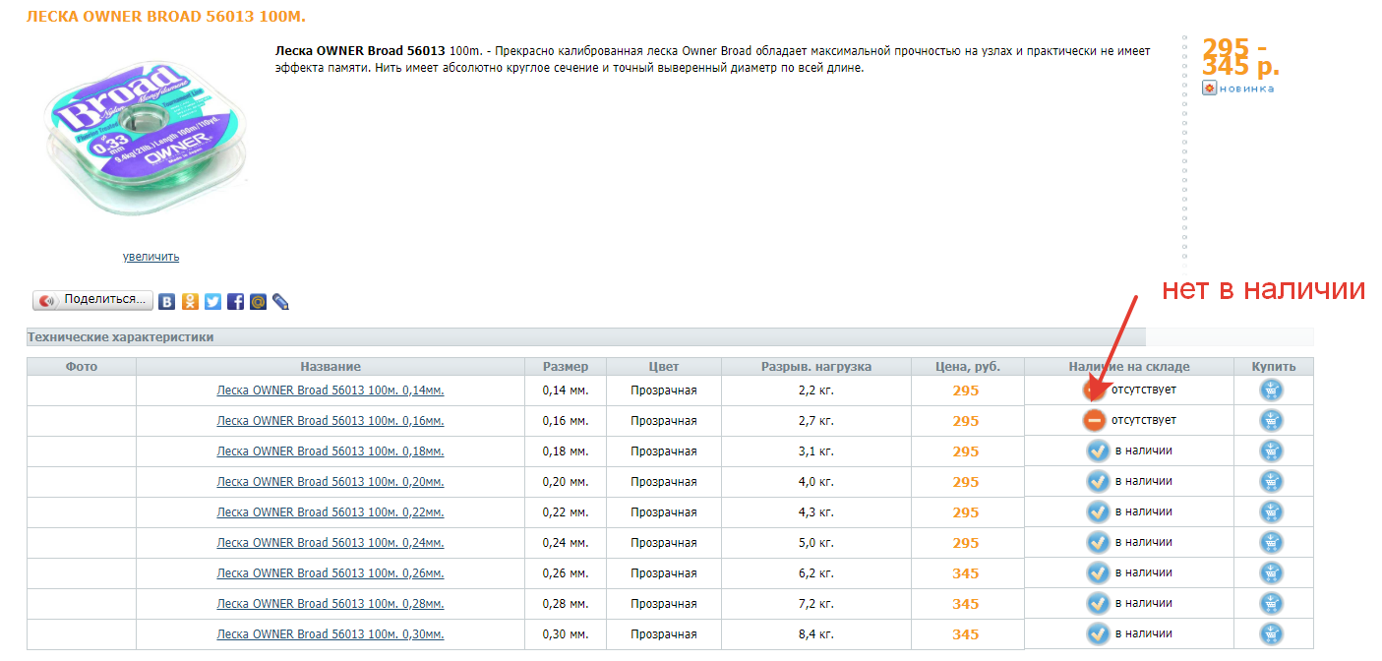Add the 0,16мм line to cart
This screenshot has height=661, width=1382.
tap(1272, 421)
